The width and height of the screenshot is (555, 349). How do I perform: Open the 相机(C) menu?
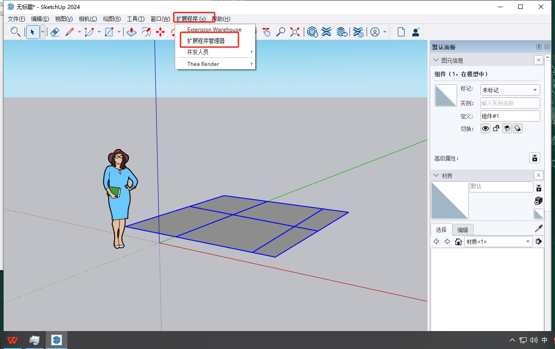click(x=88, y=19)
